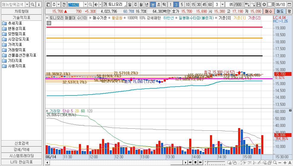Toggle the 거래량 legend checkbox
The width and height of the screenshot is (293, 166).
click(x=47, y=111)
